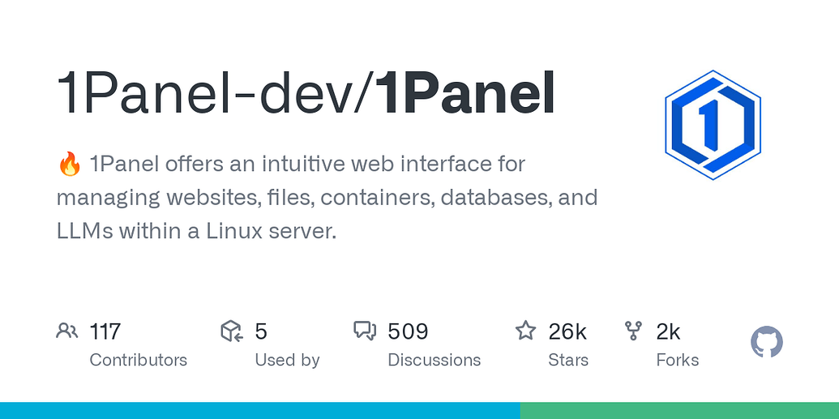Screen dimensions: 839x419
Task: Select the Discussions label
Action: [x=434, y=360]
